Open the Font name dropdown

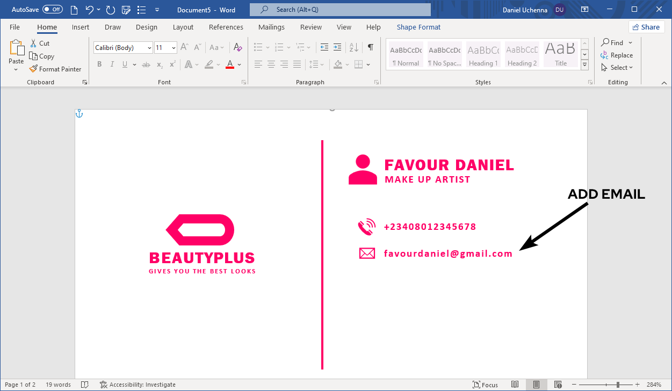click(x=149, y=47)
